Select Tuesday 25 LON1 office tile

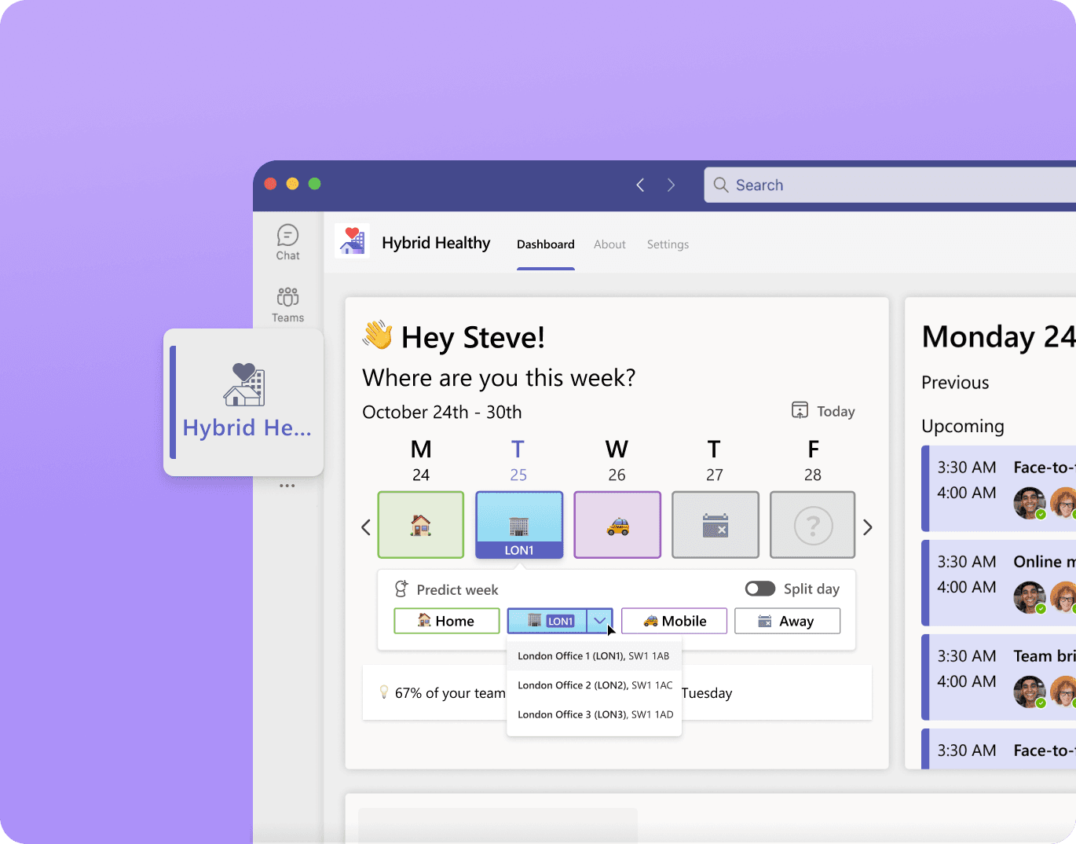point(519,525)
